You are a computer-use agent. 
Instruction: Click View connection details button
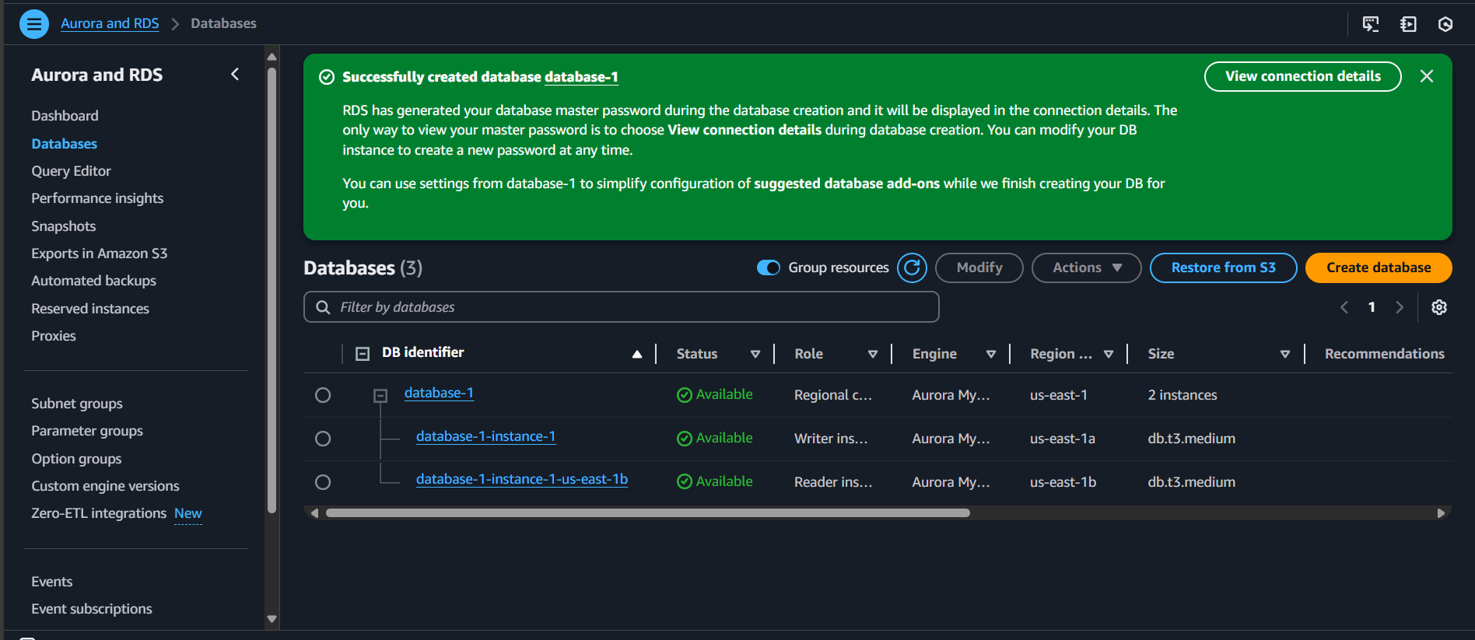(1303, 76)
